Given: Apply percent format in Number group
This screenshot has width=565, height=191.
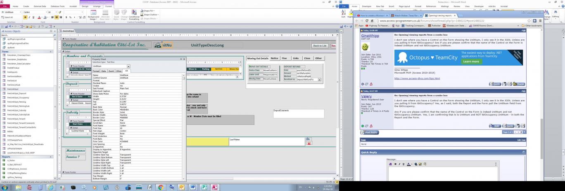Looking at the screenshot, I should click(x=71, y=17).
